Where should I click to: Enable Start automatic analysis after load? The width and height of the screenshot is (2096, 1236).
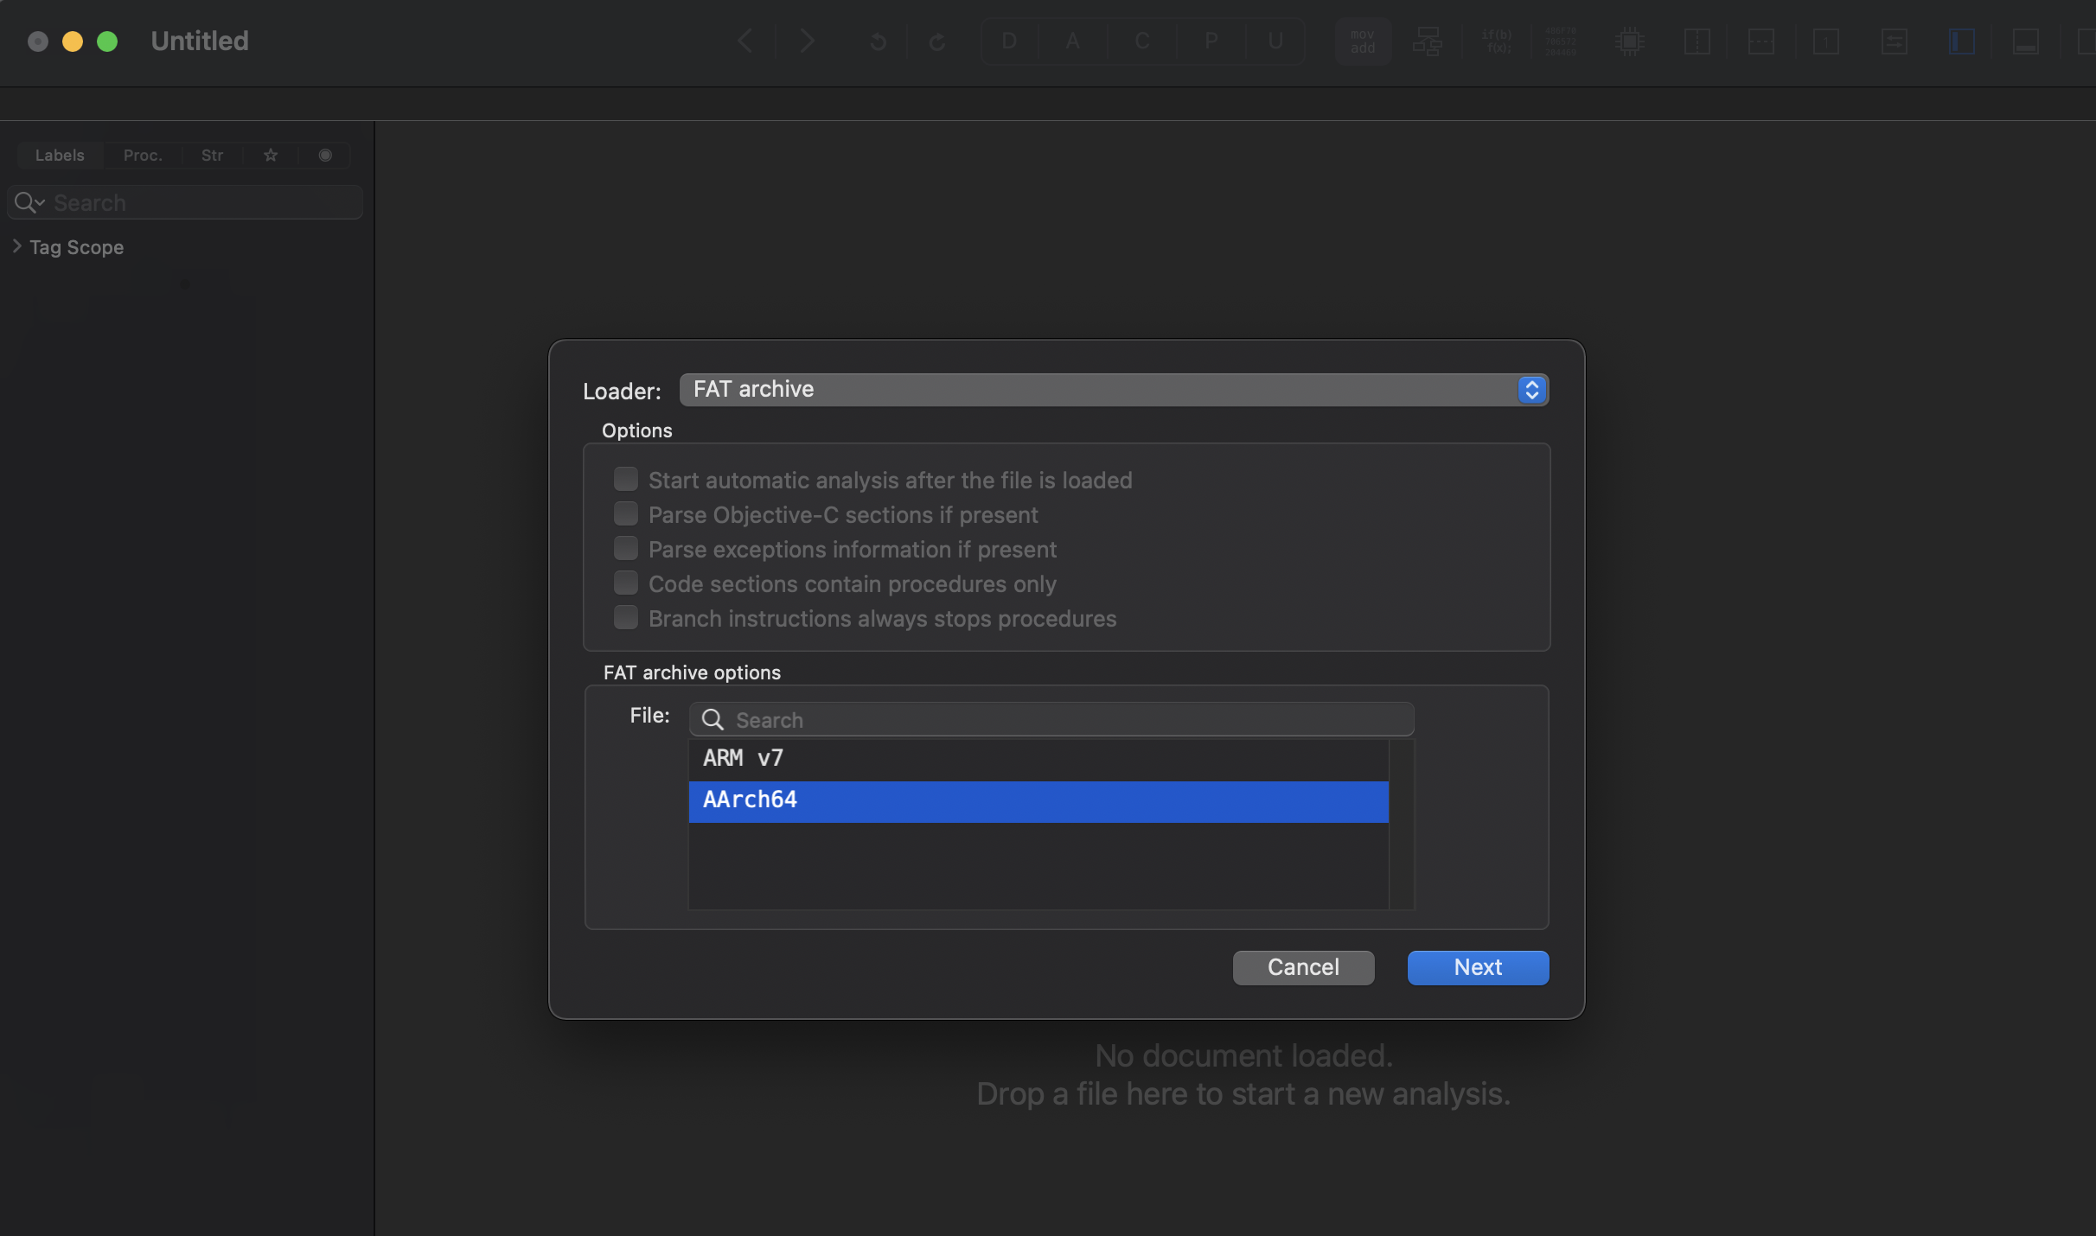(625, 479)
